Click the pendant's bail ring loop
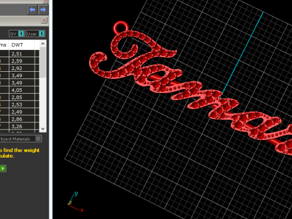 click(121, 27)
